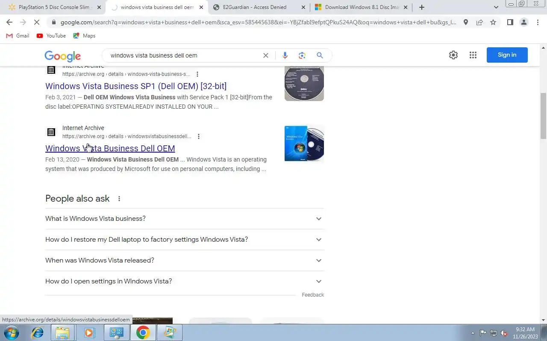Open Windows Media Player from taskbar
547x341 pixels.
click(89, 332)
